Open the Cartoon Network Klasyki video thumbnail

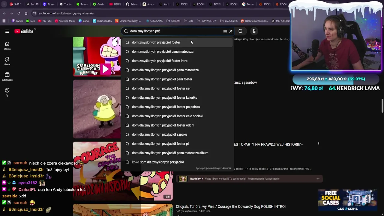pos(97,56)
